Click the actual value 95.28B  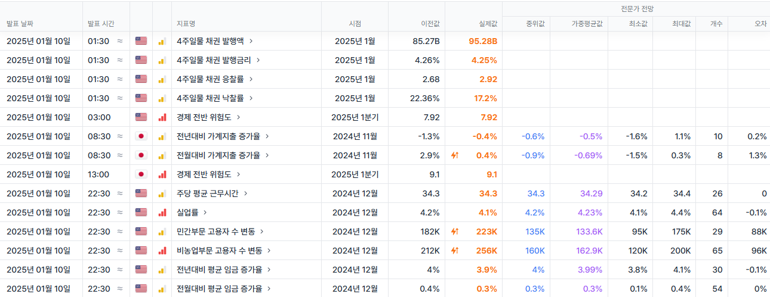click(483, 41)
